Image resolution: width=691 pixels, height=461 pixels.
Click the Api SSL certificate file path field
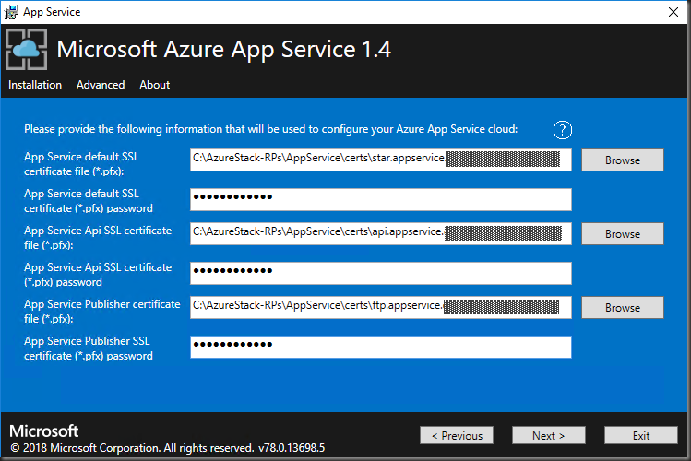click(x=380, y=233)
